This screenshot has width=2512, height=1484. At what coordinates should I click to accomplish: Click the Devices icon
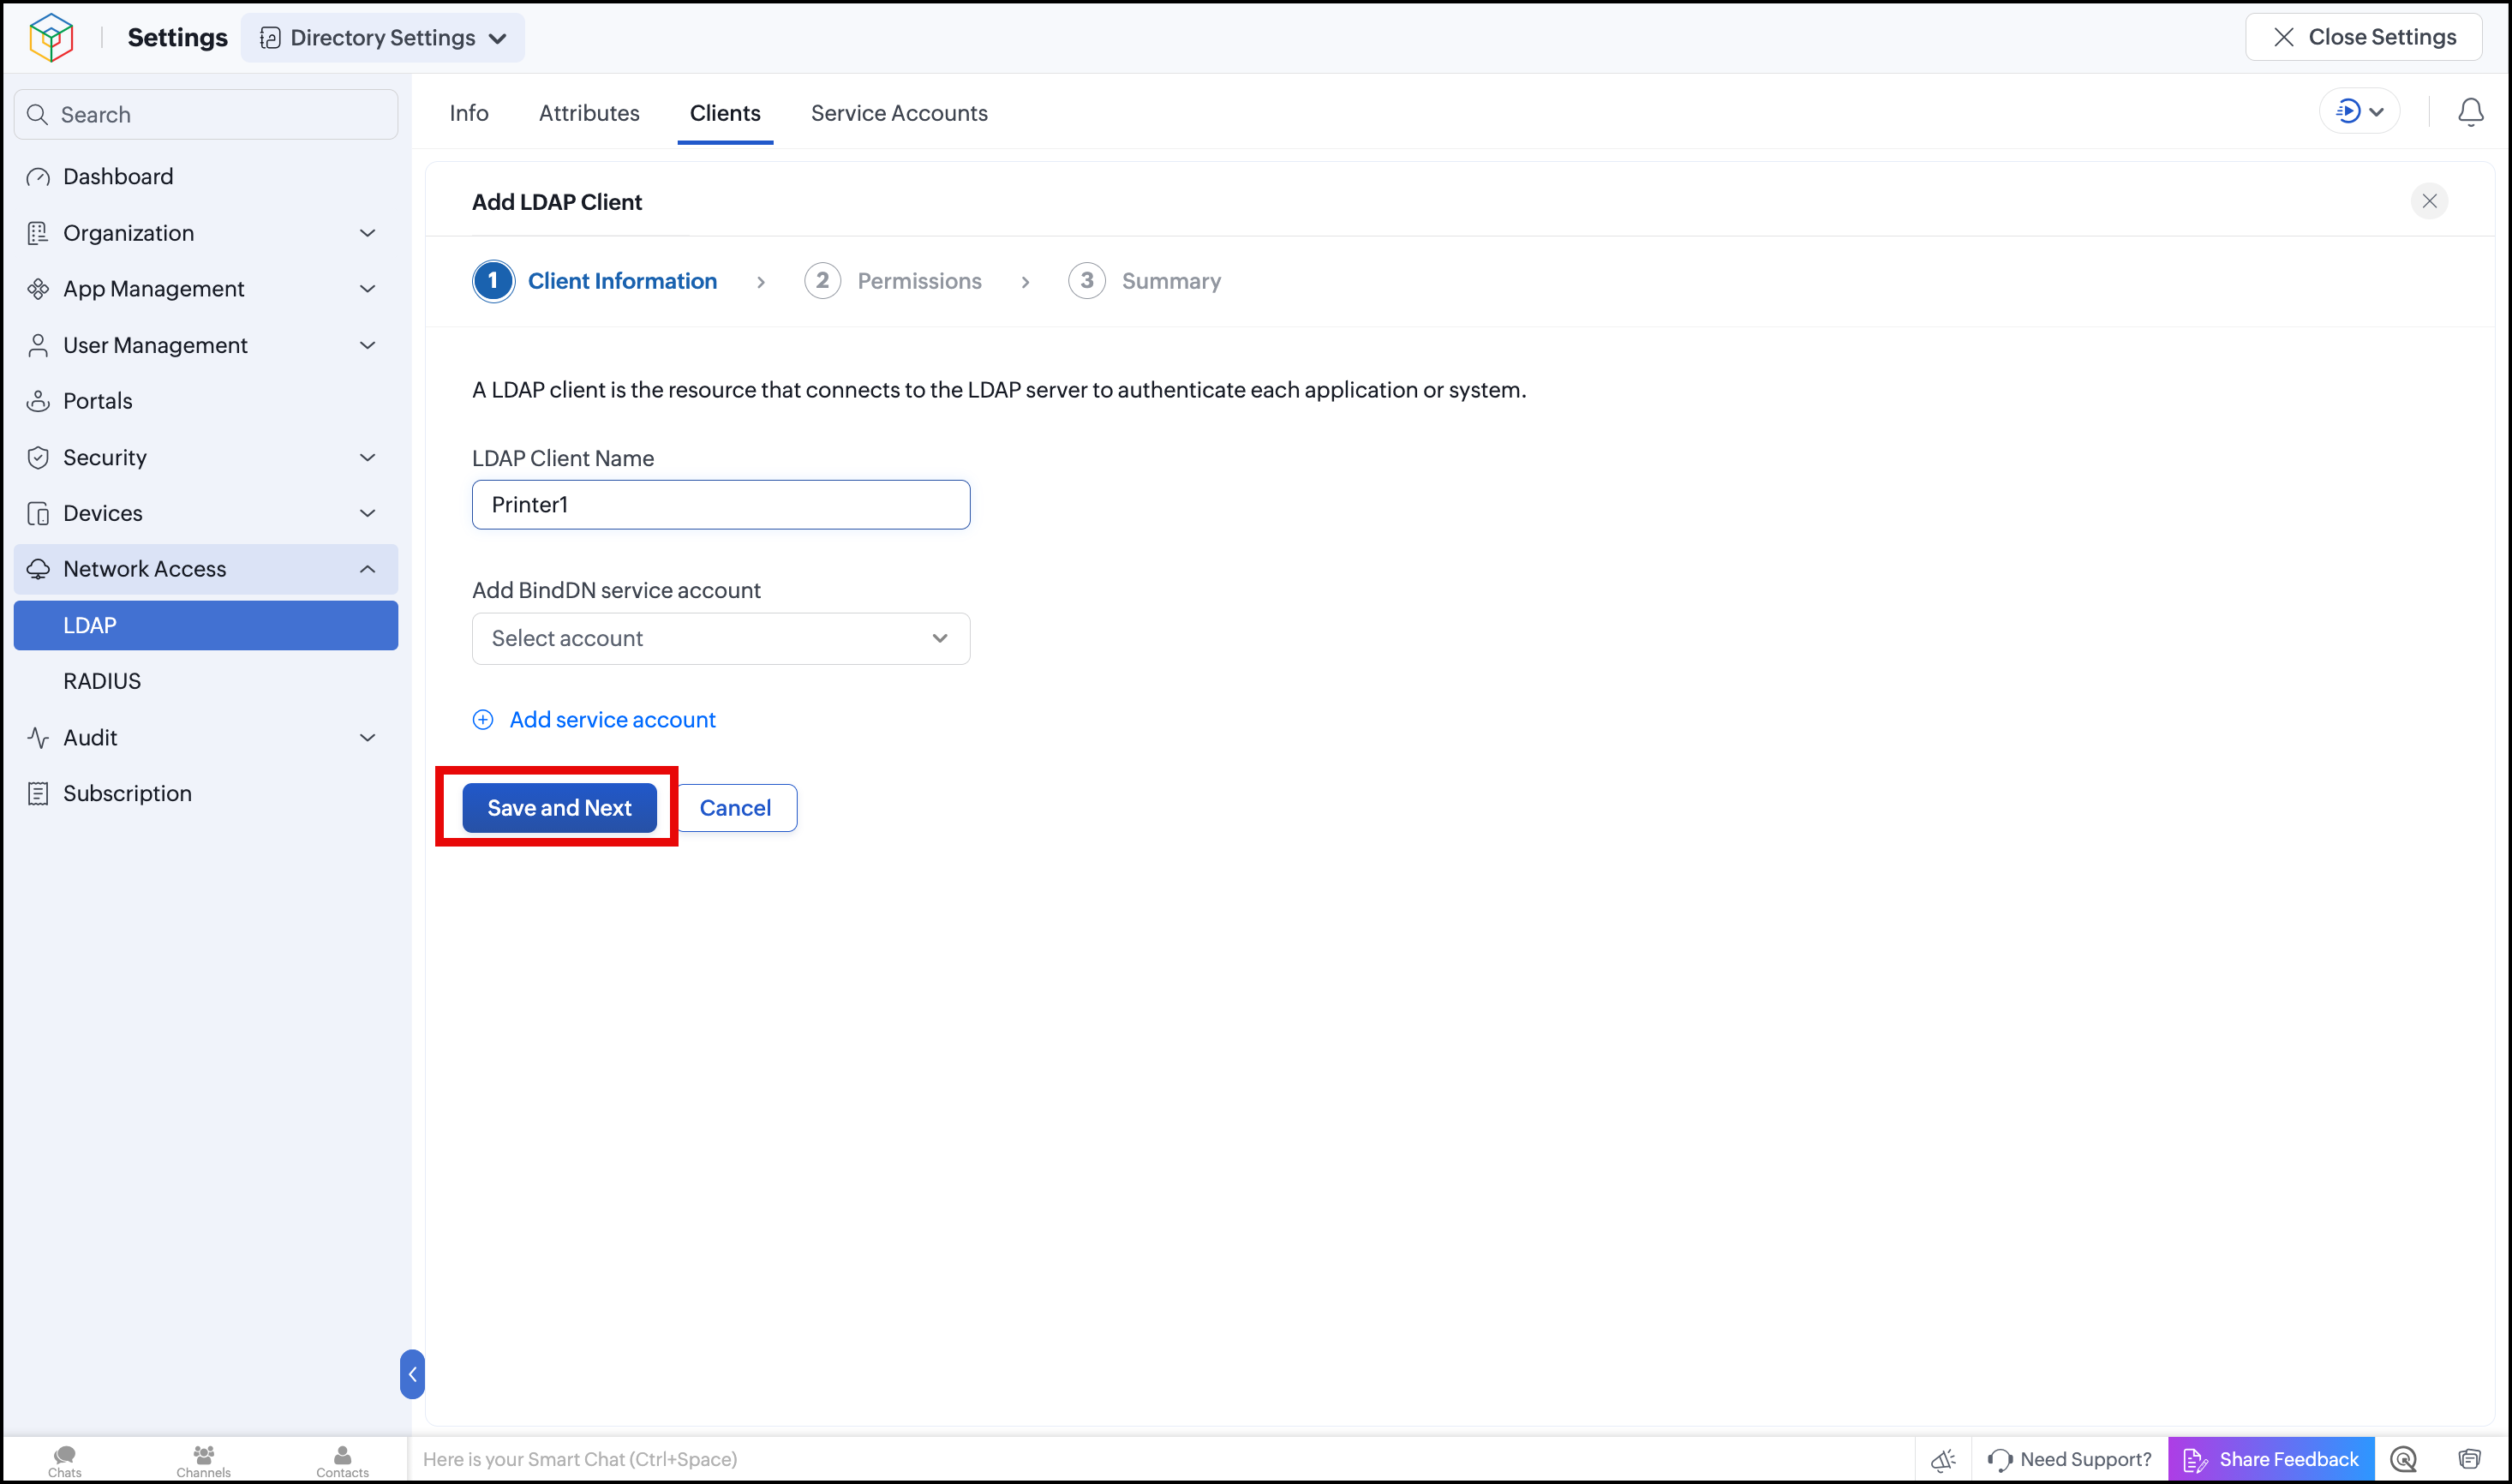coord(38,513)
